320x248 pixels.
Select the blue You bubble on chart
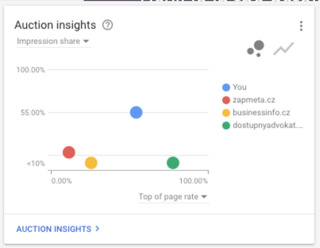[x=136, y=112]
